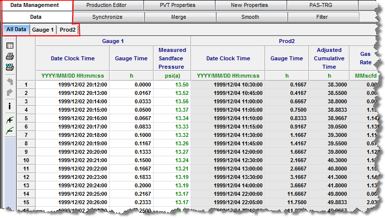Image resolution: width=385 pixels, height=218 pixels.
Task: Click the Measured Sandface Pressure column header
Action: click(x=172, y=58)
